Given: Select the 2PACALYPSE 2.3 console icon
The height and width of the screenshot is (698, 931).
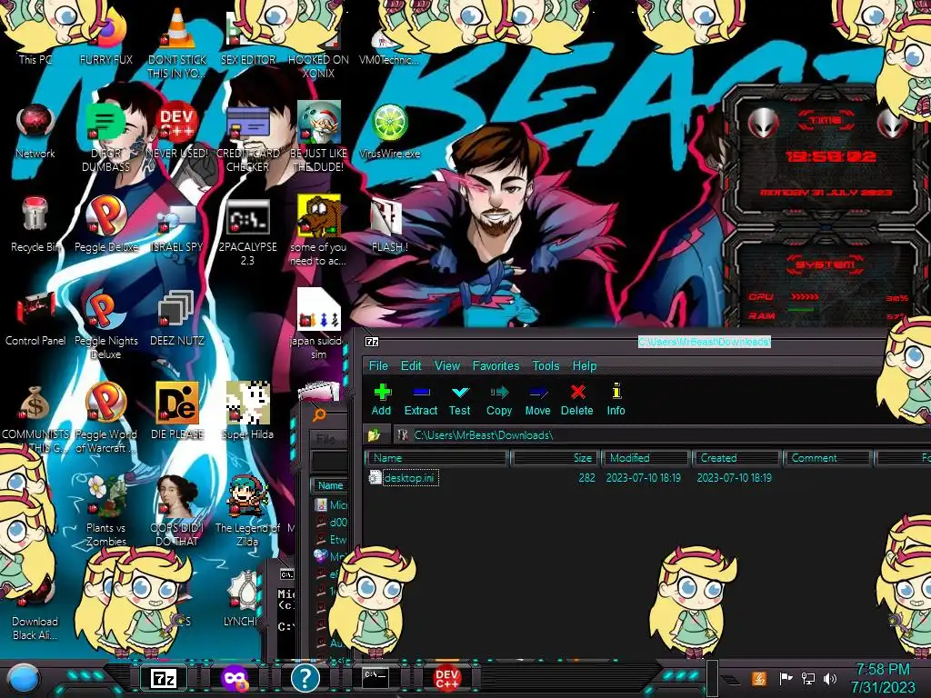Looking at the screenshot, I should tap(248, 232).
